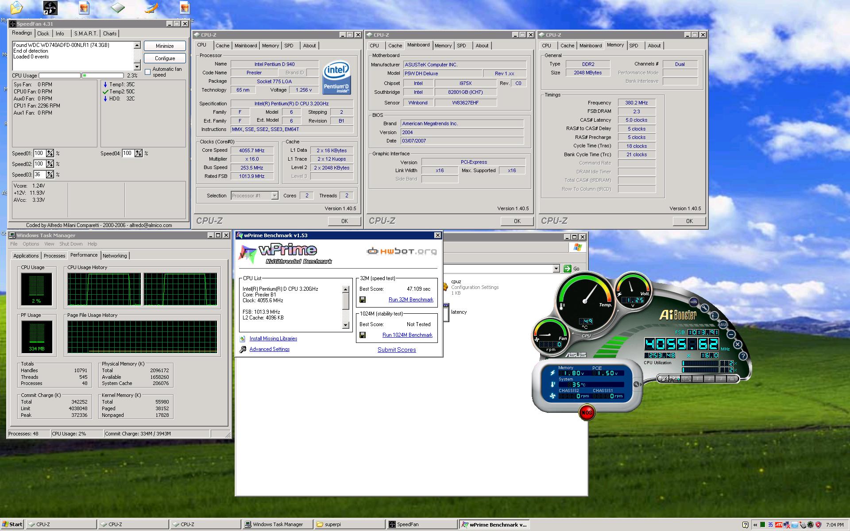
Task: Open the Options menu in Task Manager
Action: (31, 244)
